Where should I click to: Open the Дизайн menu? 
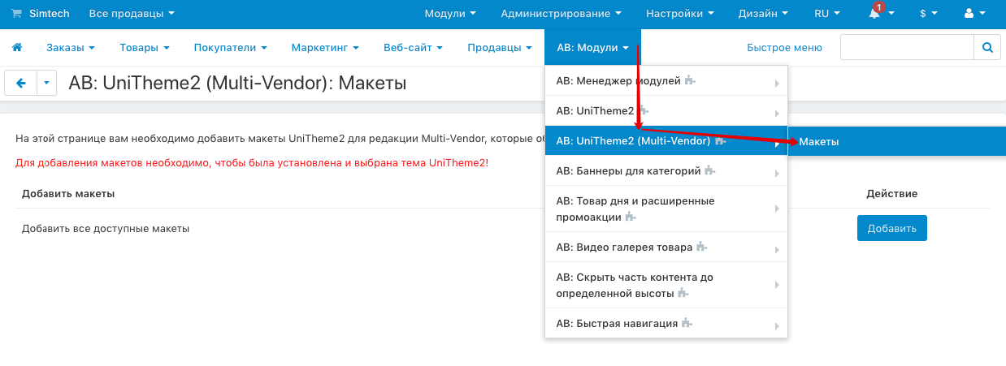(763, 14)
